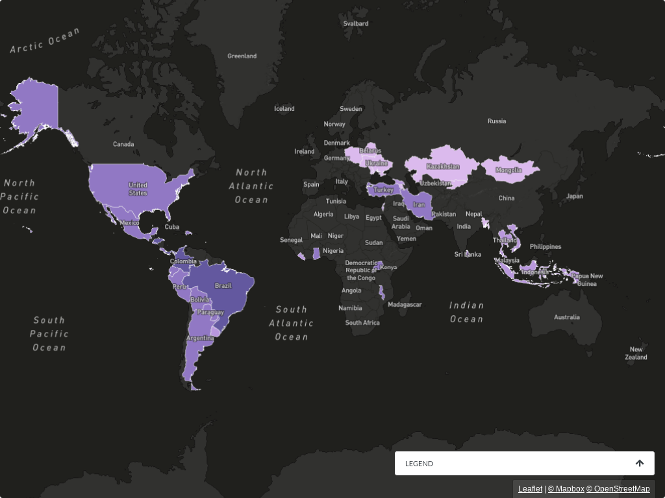Screen dimensions: 665x498
Task: Open the © Mapbox attribution link
Action: point(566,489)
